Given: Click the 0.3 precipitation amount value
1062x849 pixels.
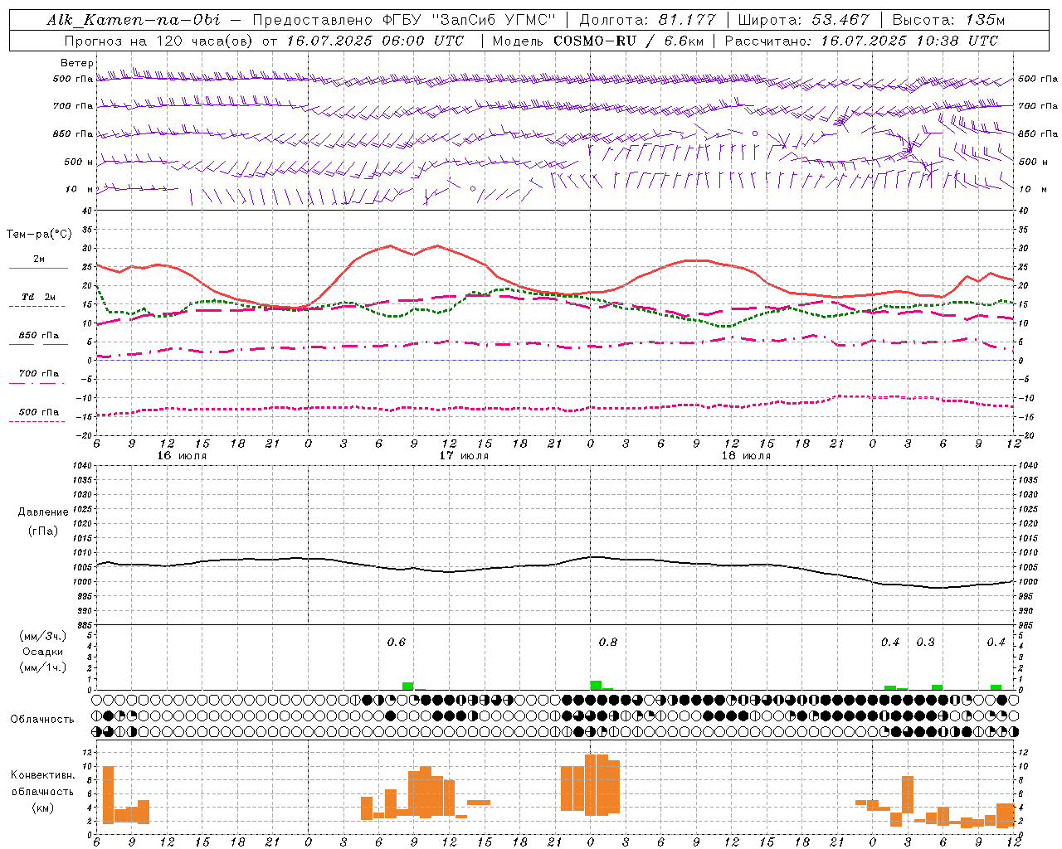Looking at the screenshot, I should pos(925,642).
